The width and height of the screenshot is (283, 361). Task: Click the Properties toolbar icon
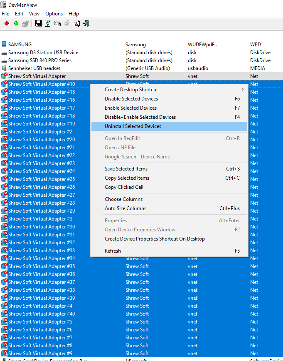click(67, 23)
